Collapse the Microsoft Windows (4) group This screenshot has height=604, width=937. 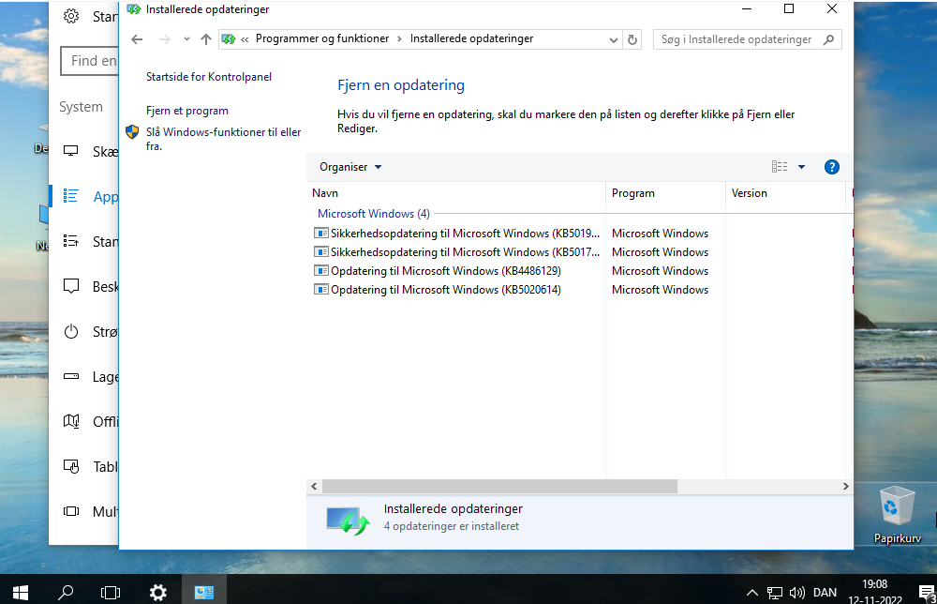click(374, 214)
